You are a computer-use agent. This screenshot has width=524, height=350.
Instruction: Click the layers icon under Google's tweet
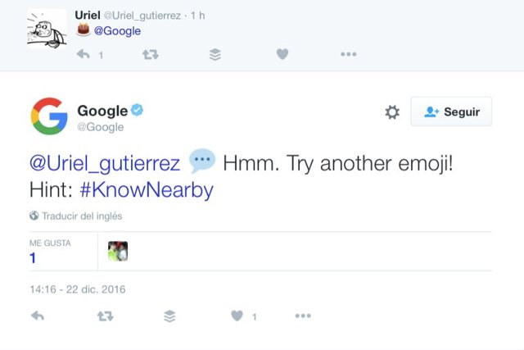point(169,316)
